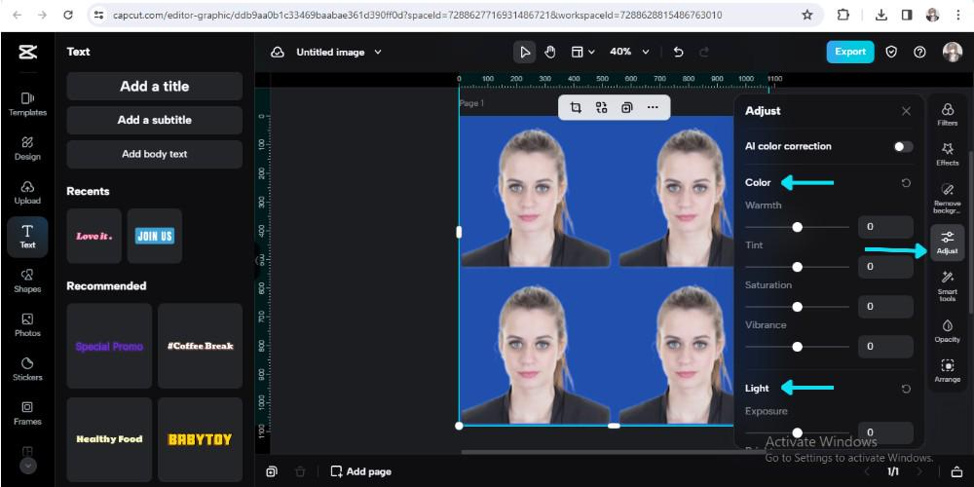This screenshot has width=974, height=487.
Task: Click the Warmth value field
Action: [885, 227]
